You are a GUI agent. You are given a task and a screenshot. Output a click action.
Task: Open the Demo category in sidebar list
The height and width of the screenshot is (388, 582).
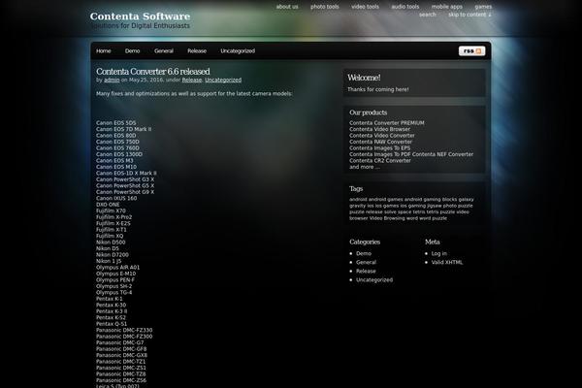click(x=364, y=253)
